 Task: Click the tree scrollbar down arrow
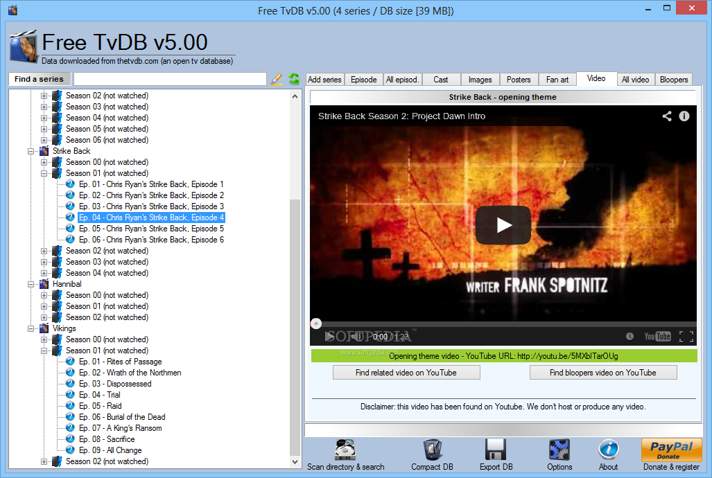[295, 462]
